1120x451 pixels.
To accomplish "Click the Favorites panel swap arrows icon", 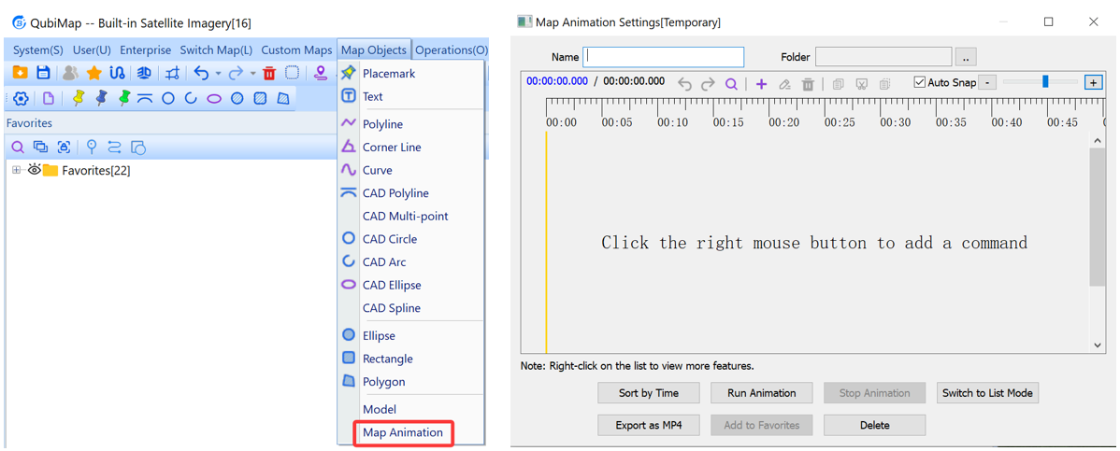I will (114, 147).
